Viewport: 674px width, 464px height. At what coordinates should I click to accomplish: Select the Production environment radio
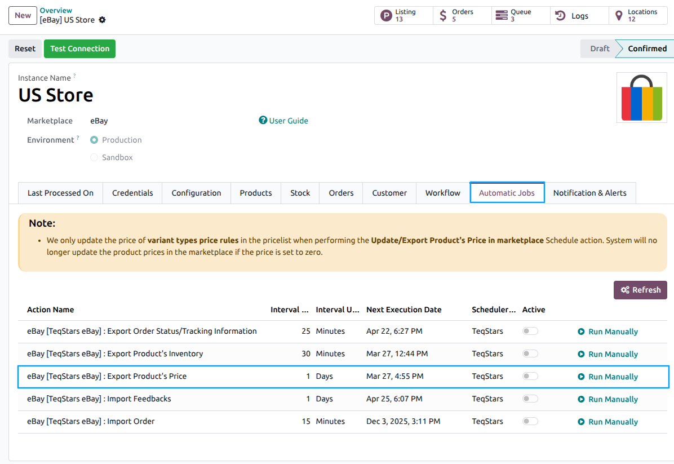pos(94,140)
